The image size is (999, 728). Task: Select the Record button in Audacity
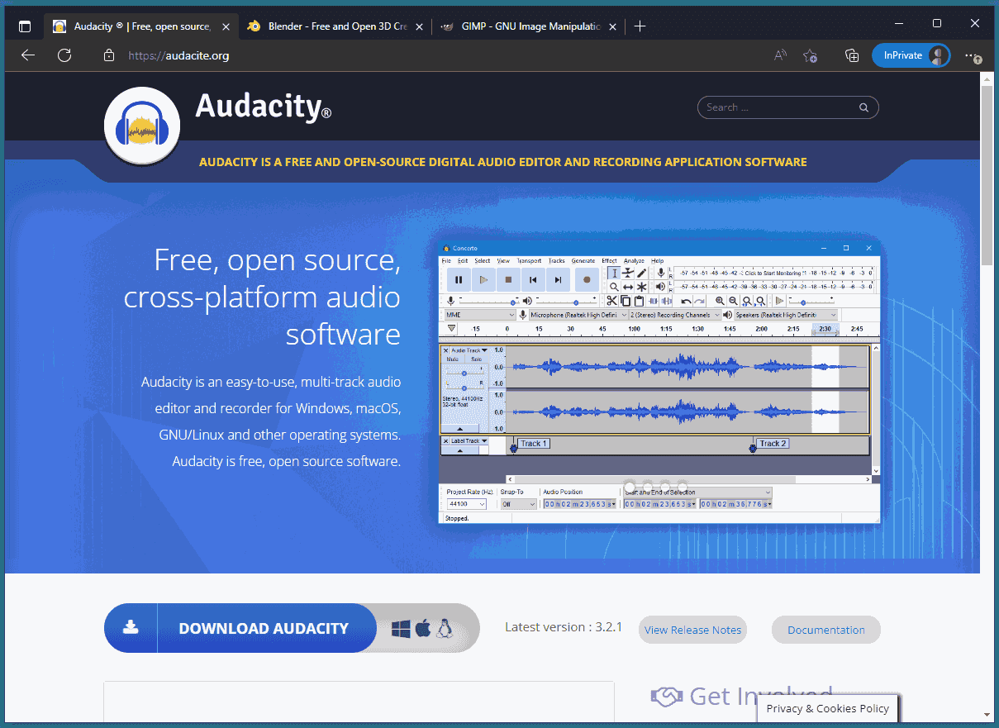[586, 279]
